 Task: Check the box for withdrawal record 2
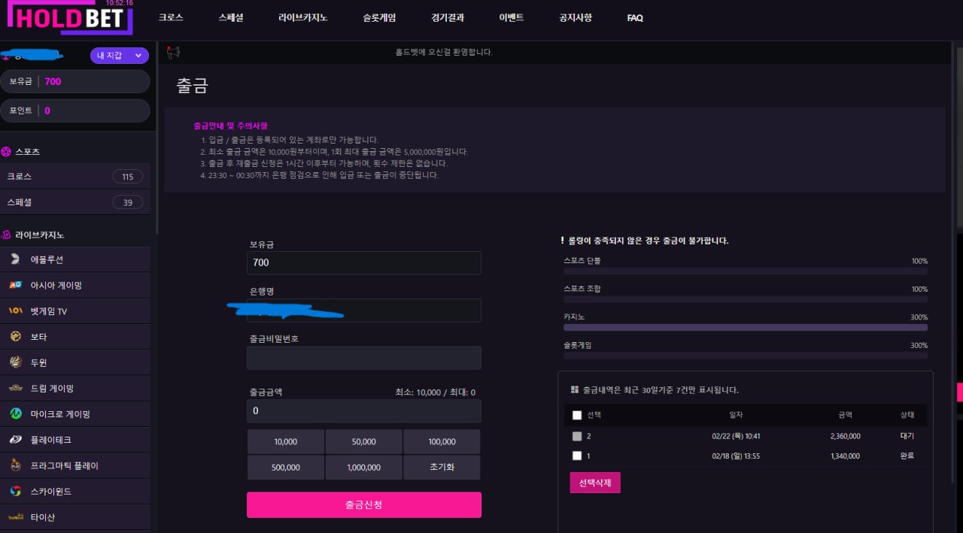tap(577, 436)
